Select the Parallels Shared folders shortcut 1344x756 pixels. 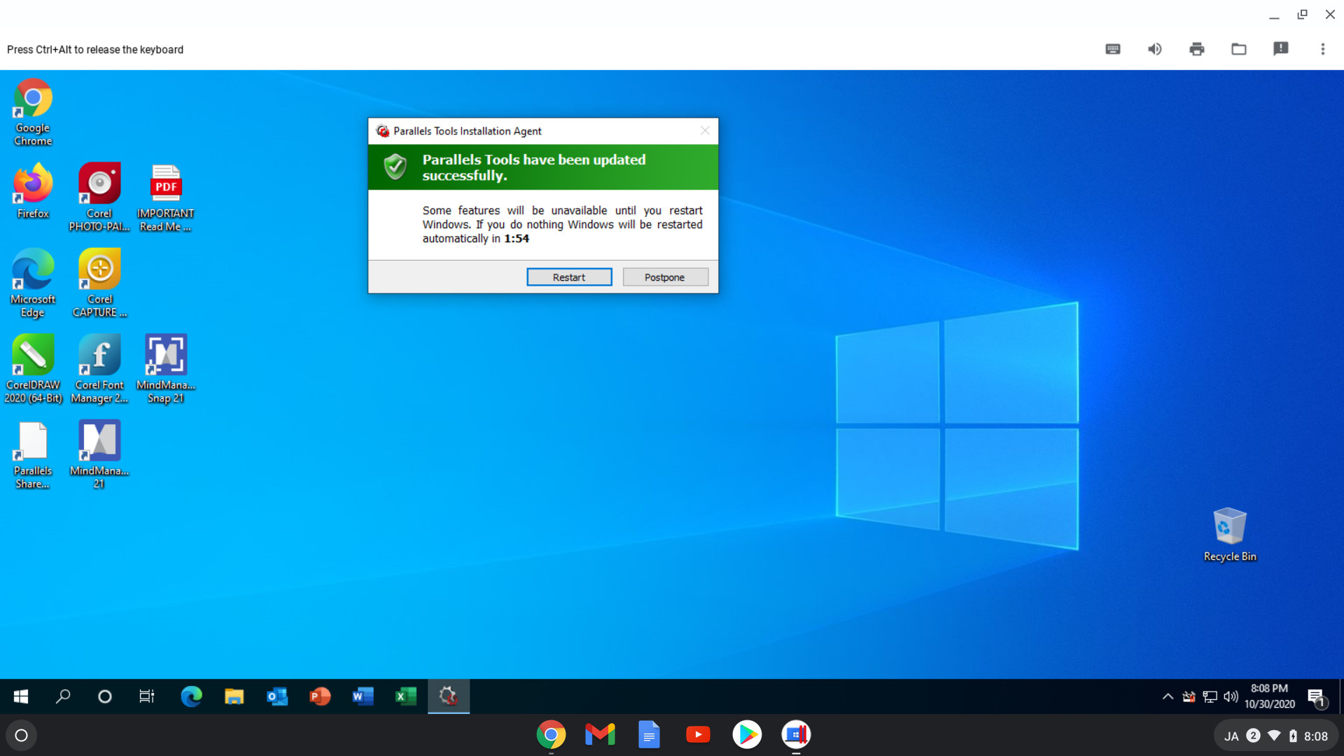[33, 455]
